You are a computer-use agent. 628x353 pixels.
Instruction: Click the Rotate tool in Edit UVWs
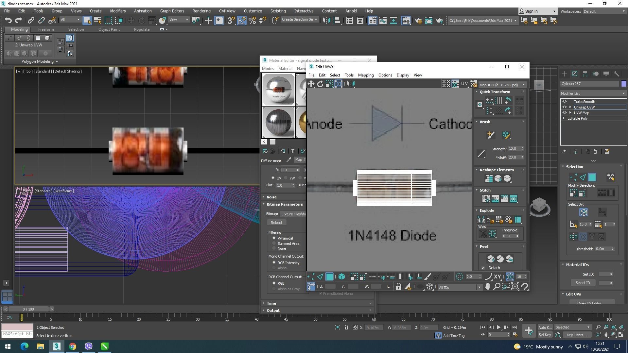point(320,84)
